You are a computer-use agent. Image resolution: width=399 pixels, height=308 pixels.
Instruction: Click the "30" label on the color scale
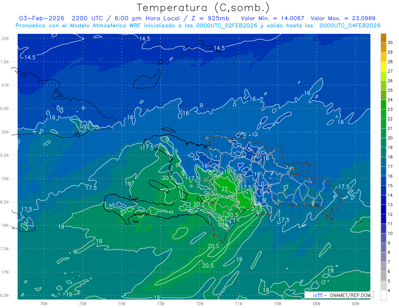pos(390,43)
